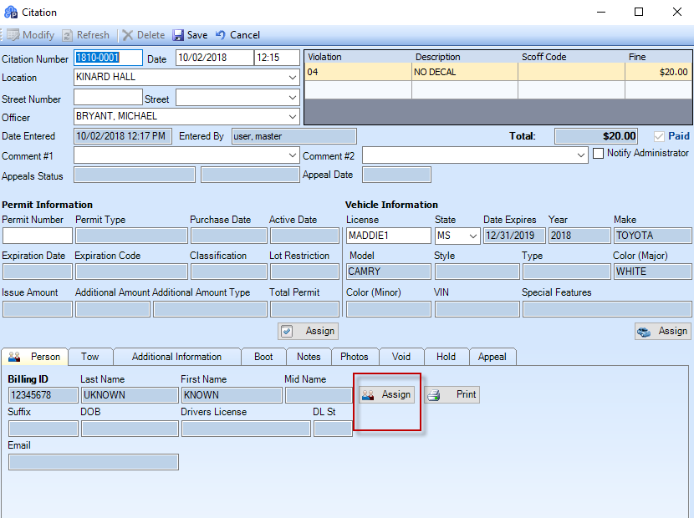Open the Appeal tab
The width and height of the screenshot is (694, 518).
pyautogui.click(x=492, y=356)
